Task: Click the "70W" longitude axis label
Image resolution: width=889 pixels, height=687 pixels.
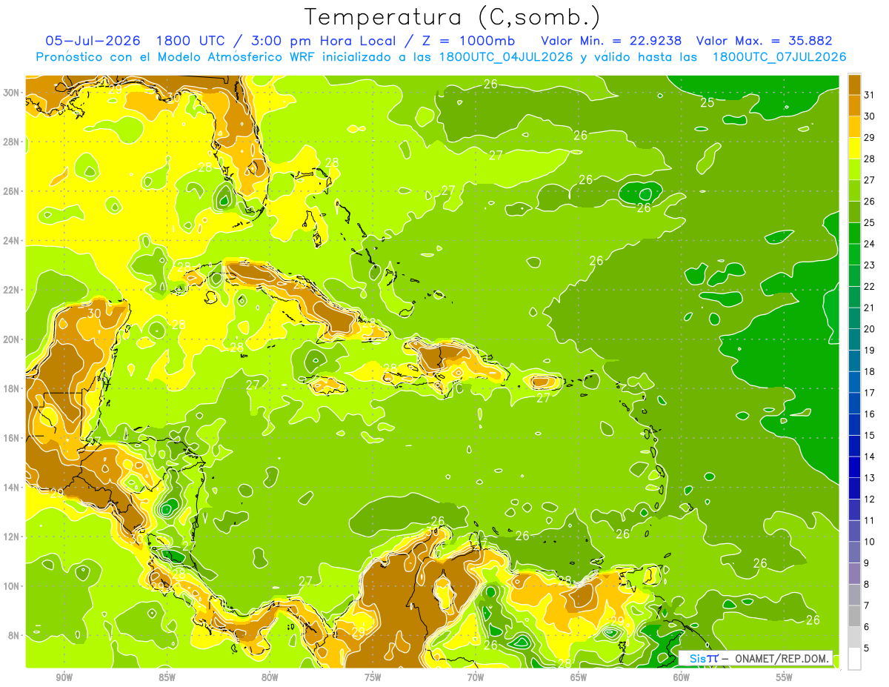Action: [x=476, y=677]
